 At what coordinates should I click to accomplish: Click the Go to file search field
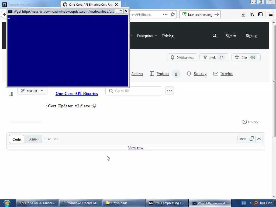[x=134, y=91]
